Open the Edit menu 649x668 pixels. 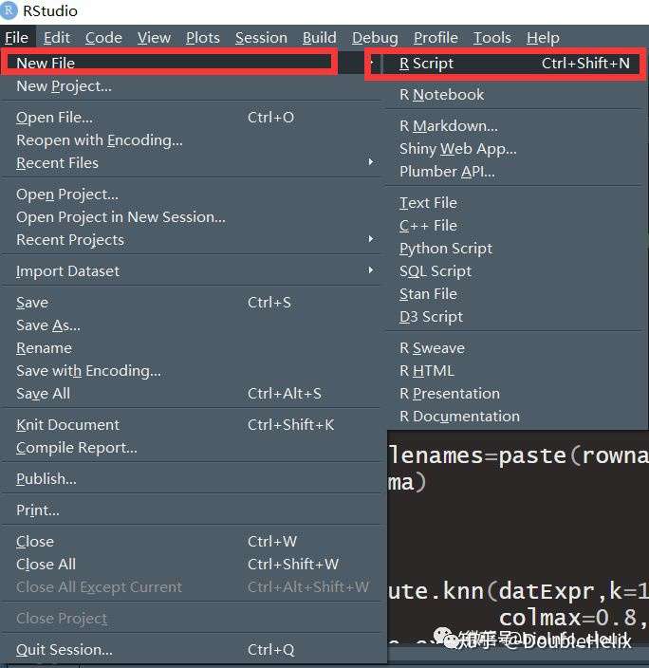[56, 38]
